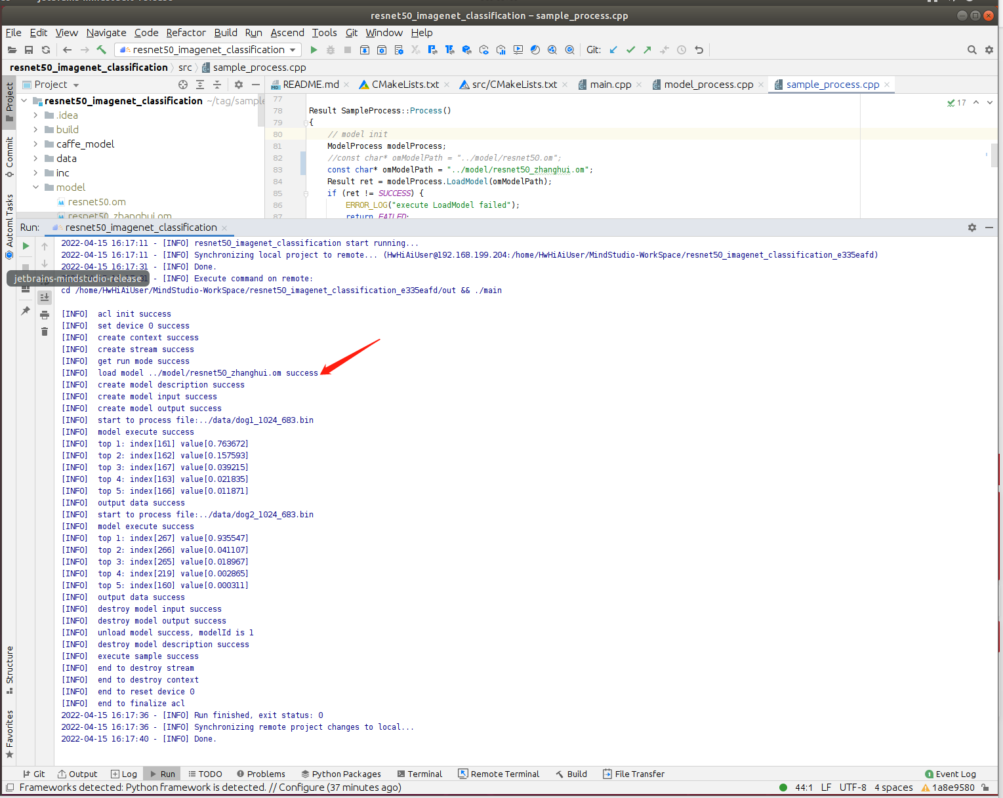The height and width of the screenshot is (798, 1003).
Task: Expand the caffe_model folder
Action: 35,144
